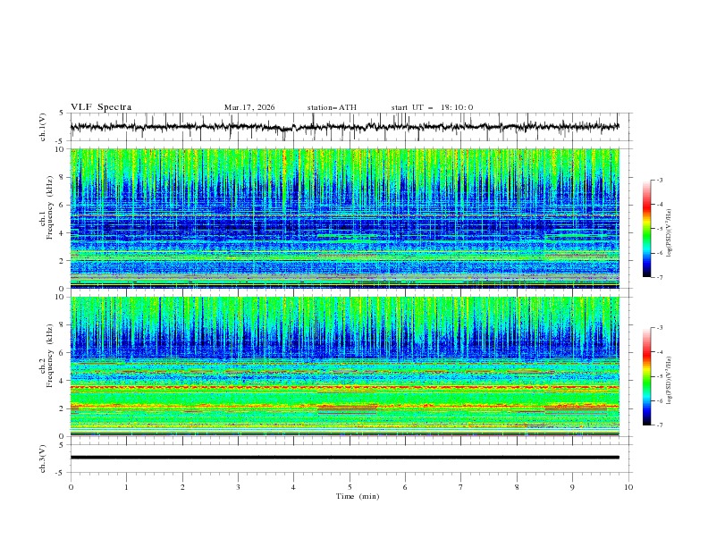The width and height of the screenshot is (708, 547).
Task: Click time axis tick label "7"
Action: coord(461,487)
